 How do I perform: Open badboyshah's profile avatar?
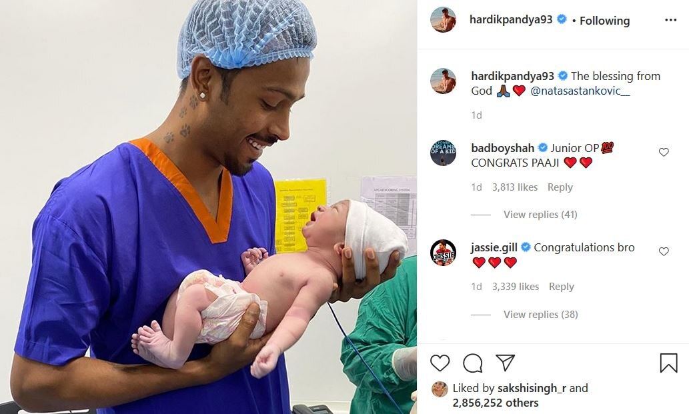[x=443, y=153]
